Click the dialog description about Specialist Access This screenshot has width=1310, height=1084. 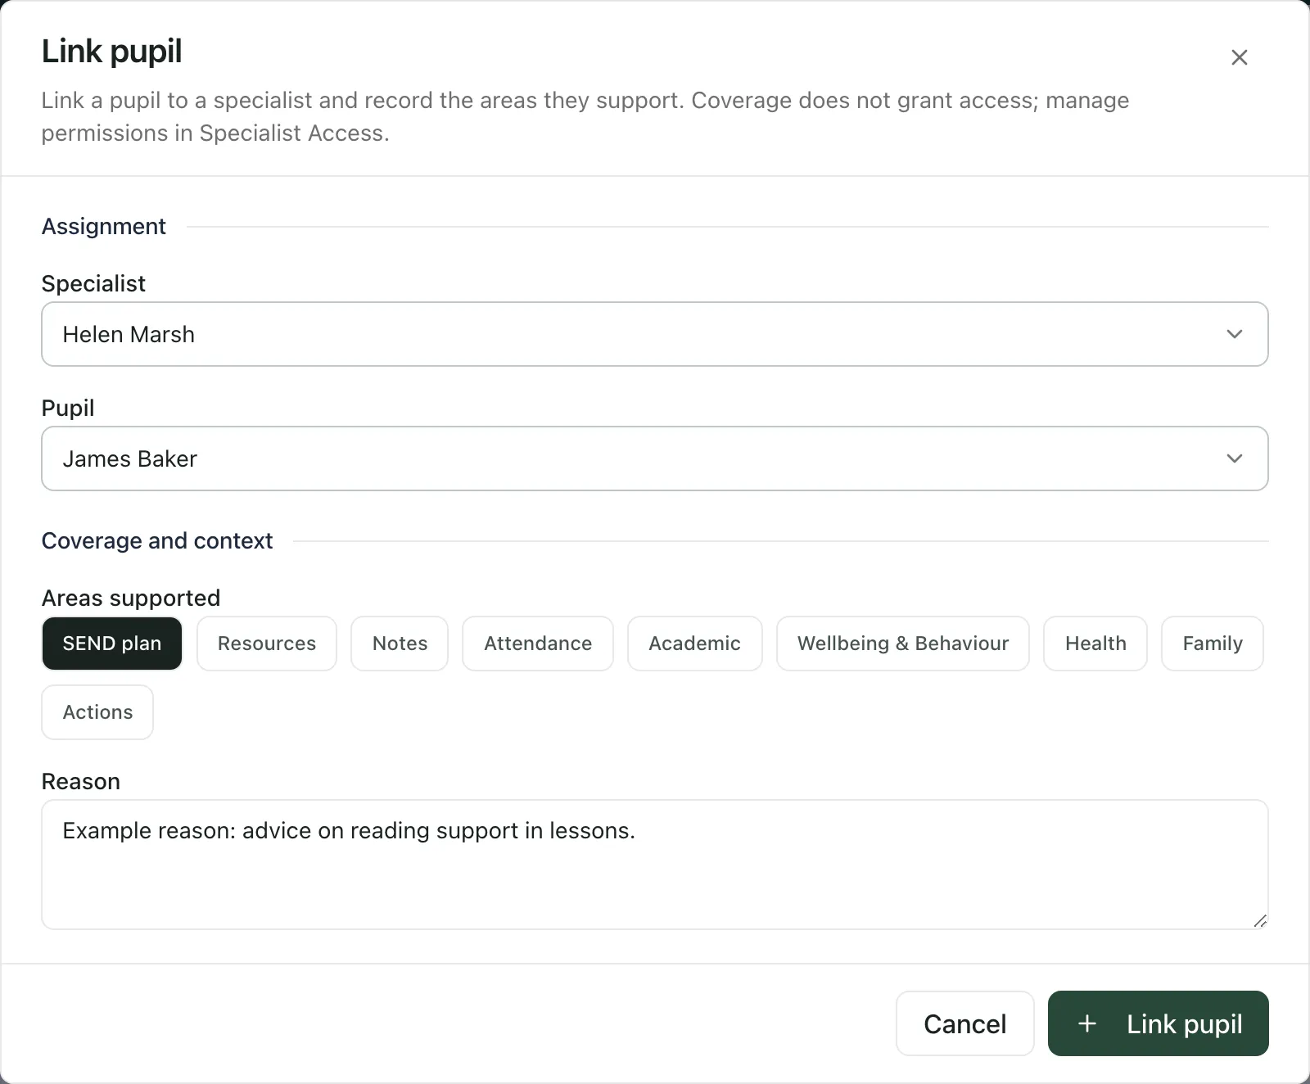585,116
